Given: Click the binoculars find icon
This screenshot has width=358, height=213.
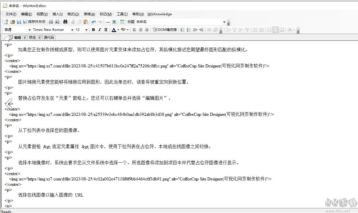Looking at the screenshot, I should point(65,22).
